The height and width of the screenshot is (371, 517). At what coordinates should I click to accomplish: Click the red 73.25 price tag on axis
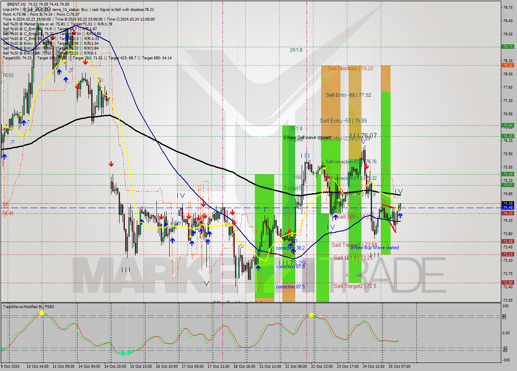coord(508,254)
